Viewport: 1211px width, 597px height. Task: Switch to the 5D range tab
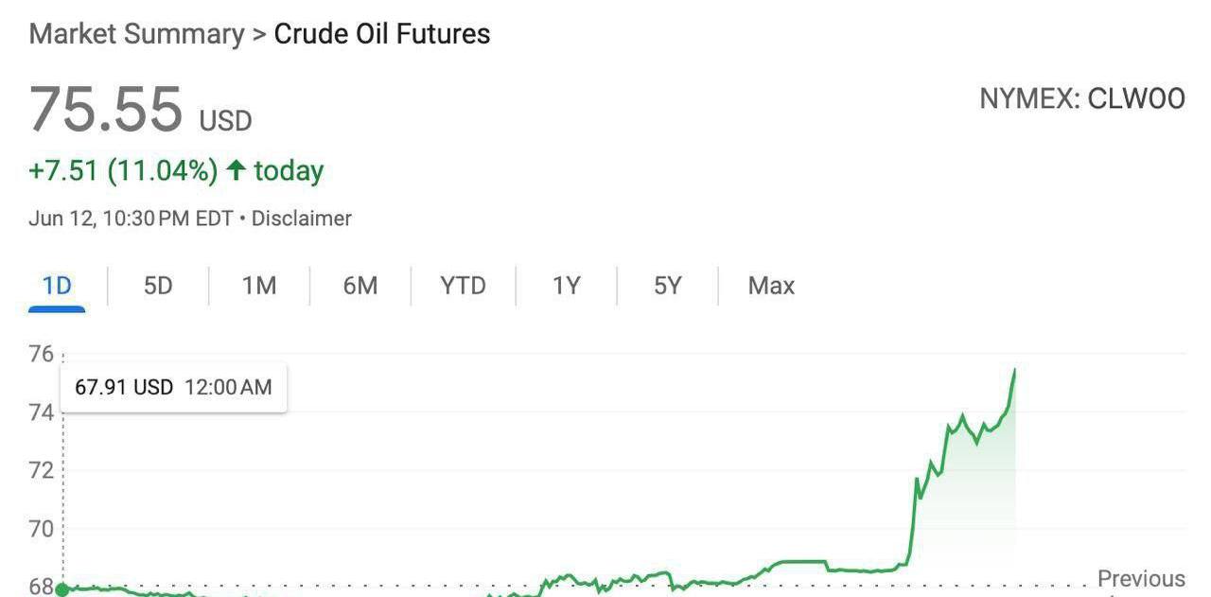point(158,286)
